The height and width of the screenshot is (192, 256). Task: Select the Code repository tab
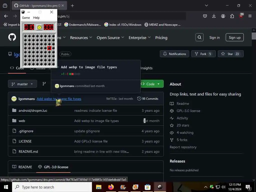click(17, 68)
